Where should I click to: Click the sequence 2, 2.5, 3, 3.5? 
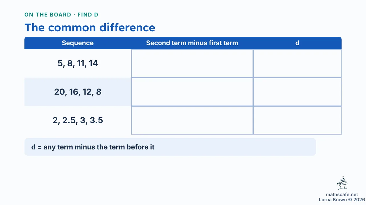click(x=78, y=120)
